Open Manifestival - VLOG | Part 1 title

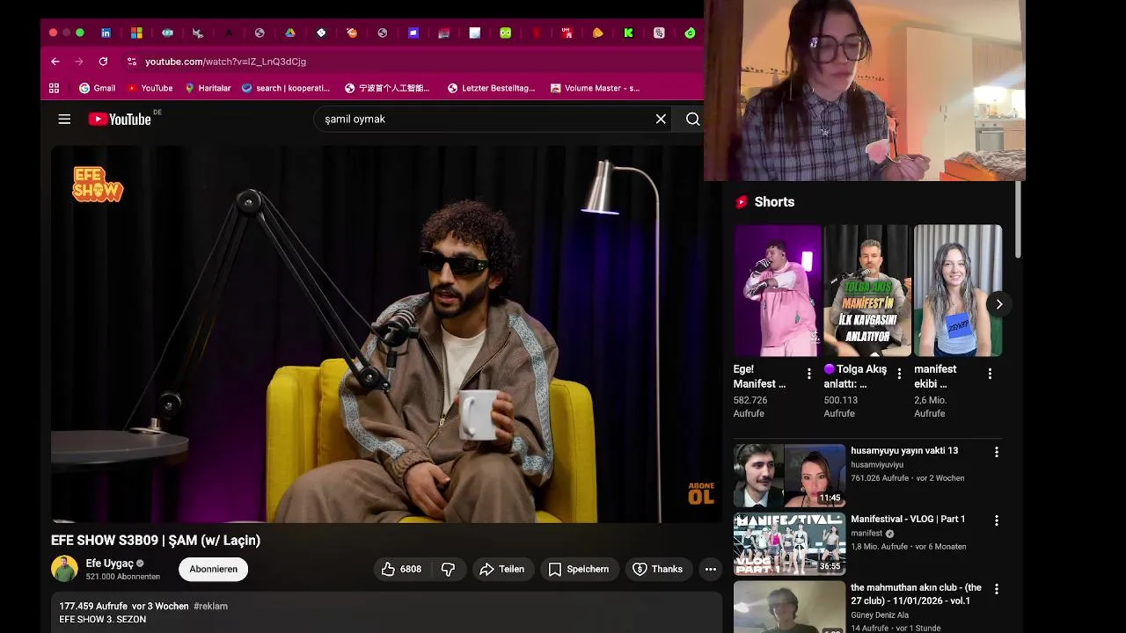(x=908, y=519)
